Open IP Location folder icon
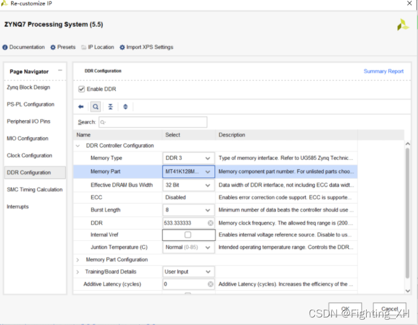 [84, 47]
